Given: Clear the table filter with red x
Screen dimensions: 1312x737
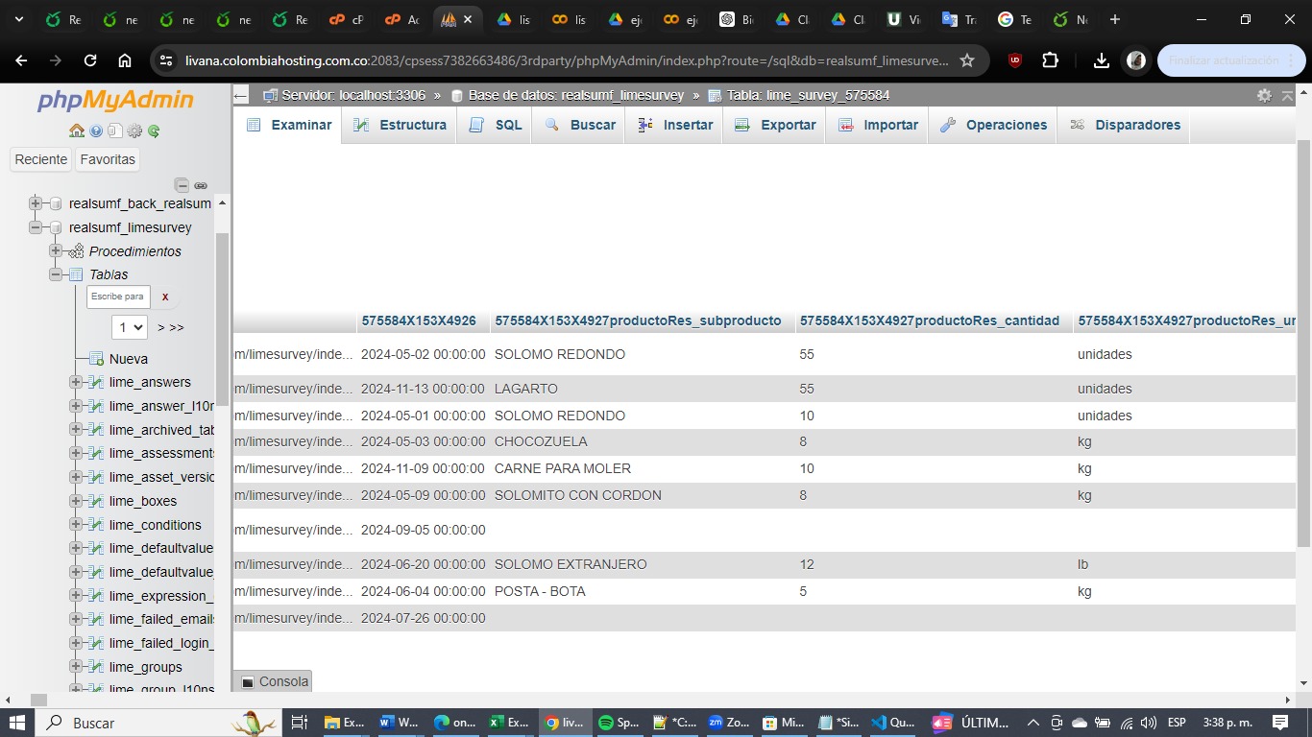Looking at the screenshot, I should (x=165, y=297).
